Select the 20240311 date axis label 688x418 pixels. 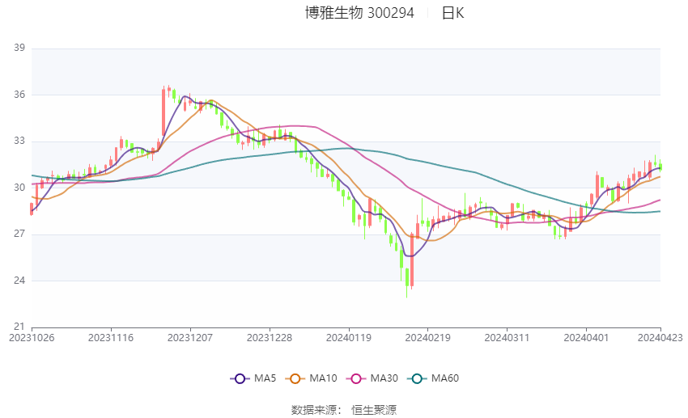[507, 338]
